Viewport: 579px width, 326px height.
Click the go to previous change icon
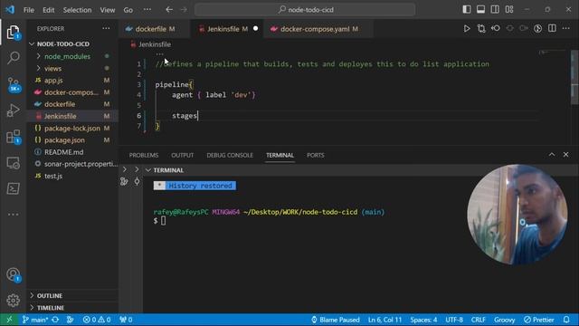coord(496,28)
